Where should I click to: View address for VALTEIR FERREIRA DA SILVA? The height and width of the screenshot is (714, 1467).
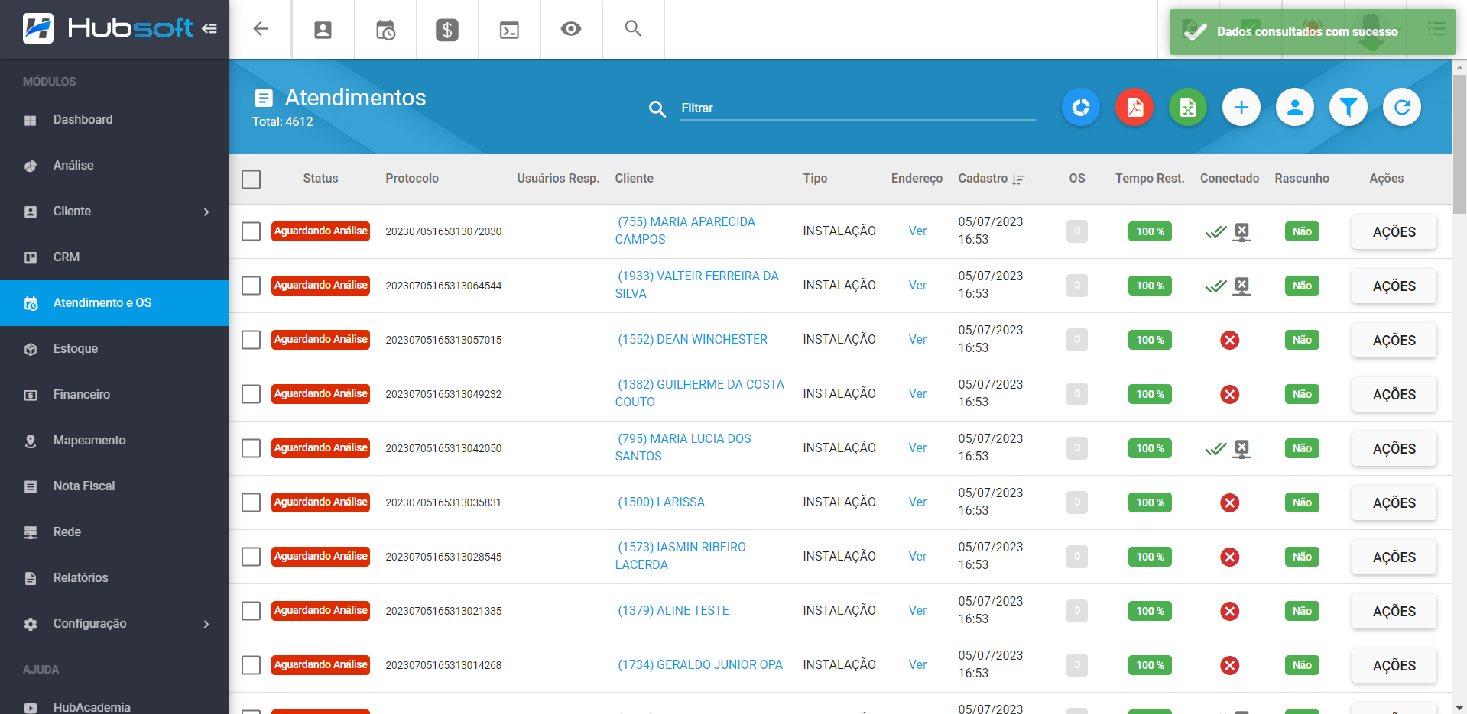coord(917,286)
